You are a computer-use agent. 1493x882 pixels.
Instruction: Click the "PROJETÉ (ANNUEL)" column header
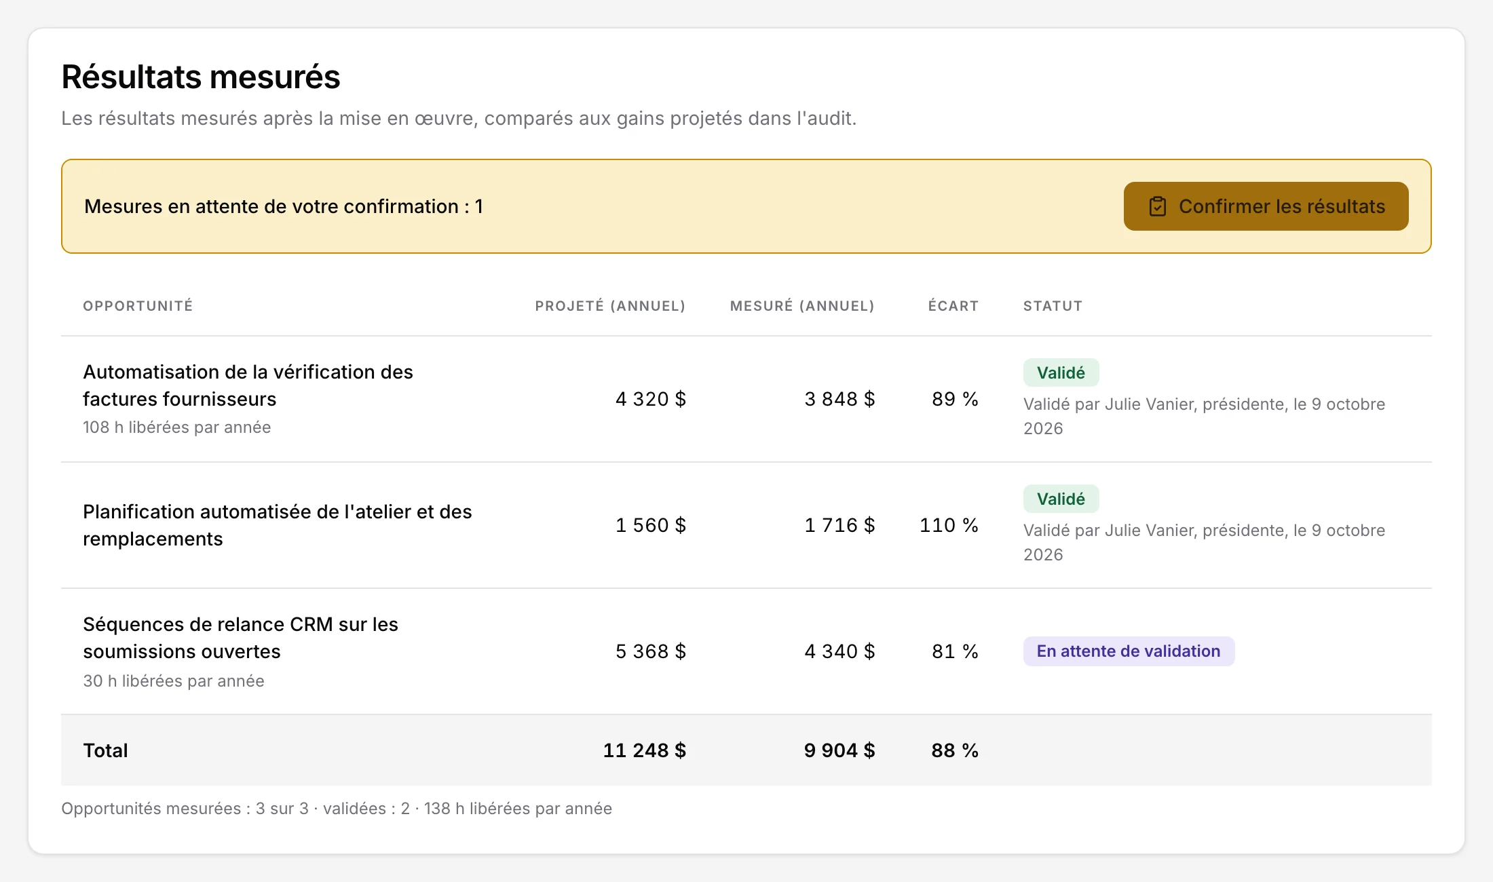[x=610, y=306]
